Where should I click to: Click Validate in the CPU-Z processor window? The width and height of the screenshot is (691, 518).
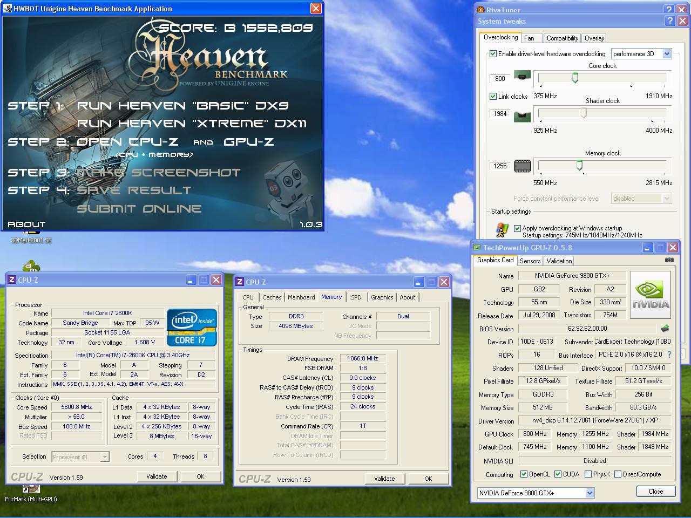[157, 476]
